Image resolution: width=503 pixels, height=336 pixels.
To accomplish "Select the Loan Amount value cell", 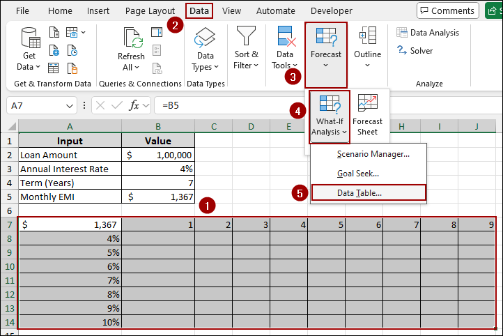I will [x=158, y=155].
